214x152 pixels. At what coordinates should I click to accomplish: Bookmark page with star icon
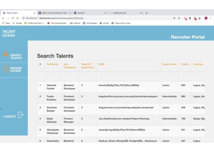(x=179, y=18)
